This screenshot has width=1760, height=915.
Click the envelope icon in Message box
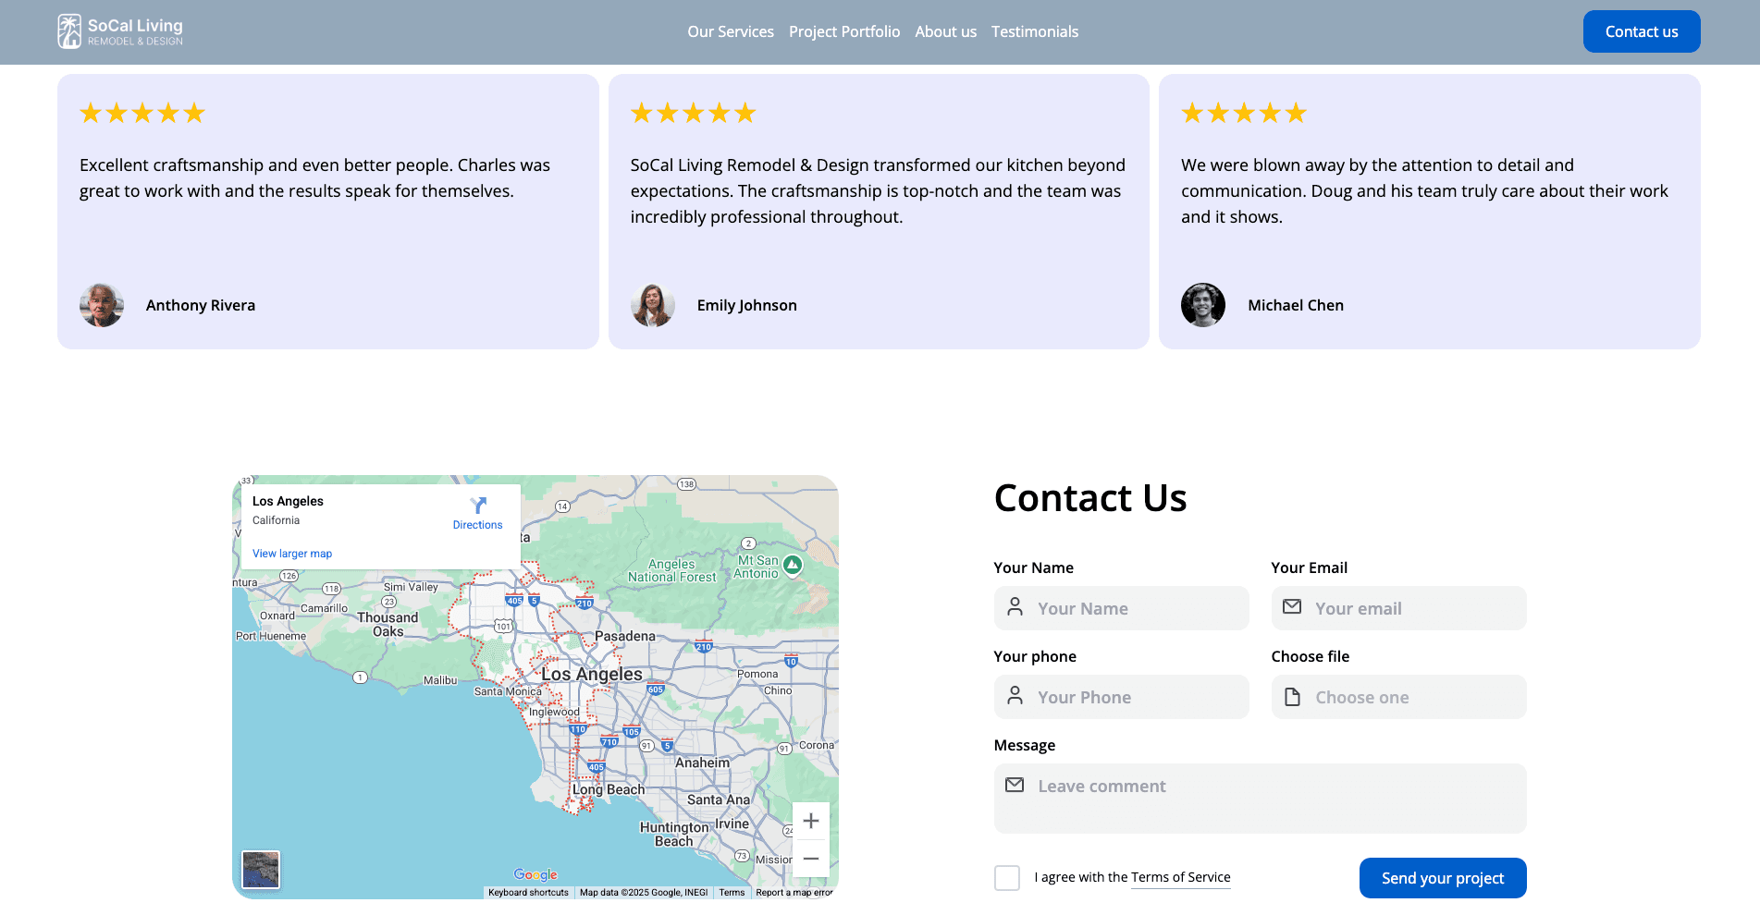(1015, 785)
